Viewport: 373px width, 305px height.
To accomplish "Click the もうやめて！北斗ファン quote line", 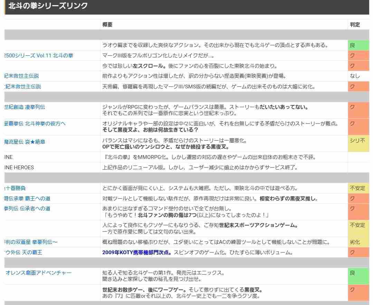I will 185,215.
